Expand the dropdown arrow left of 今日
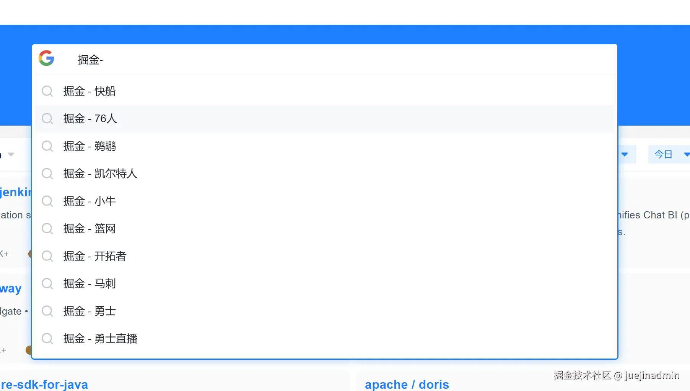 coord(625,154)
